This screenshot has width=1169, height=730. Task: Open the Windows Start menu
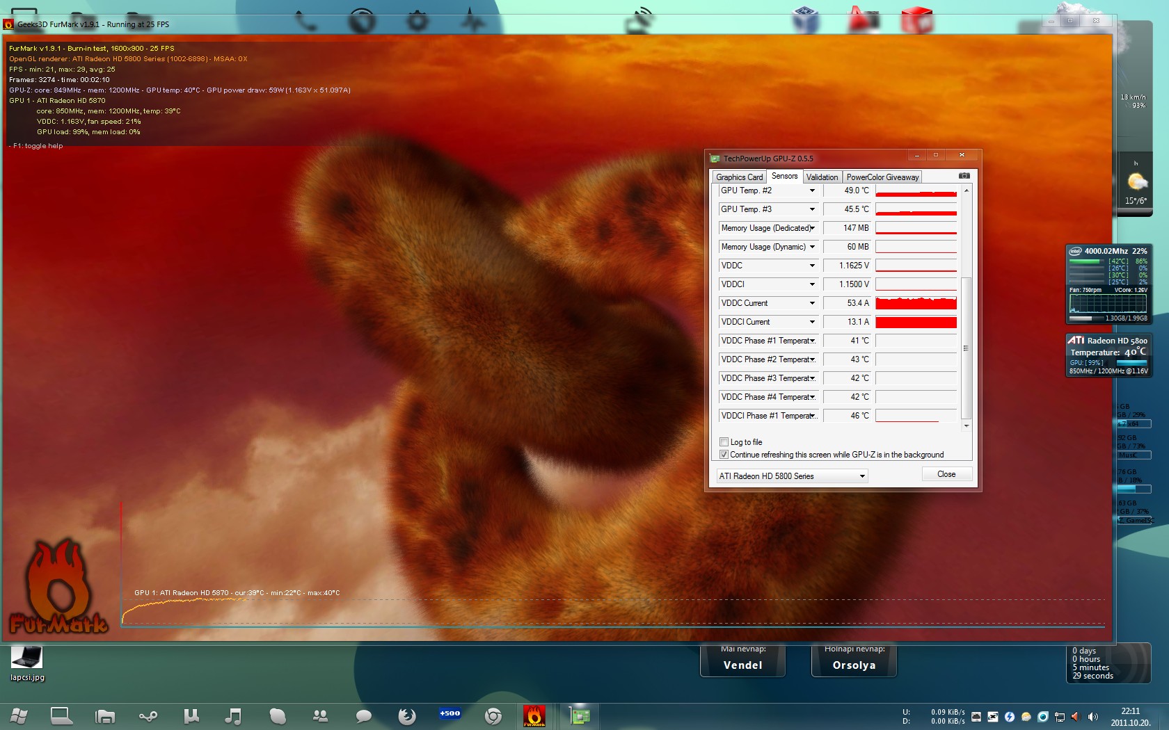[x=19, y=715]
